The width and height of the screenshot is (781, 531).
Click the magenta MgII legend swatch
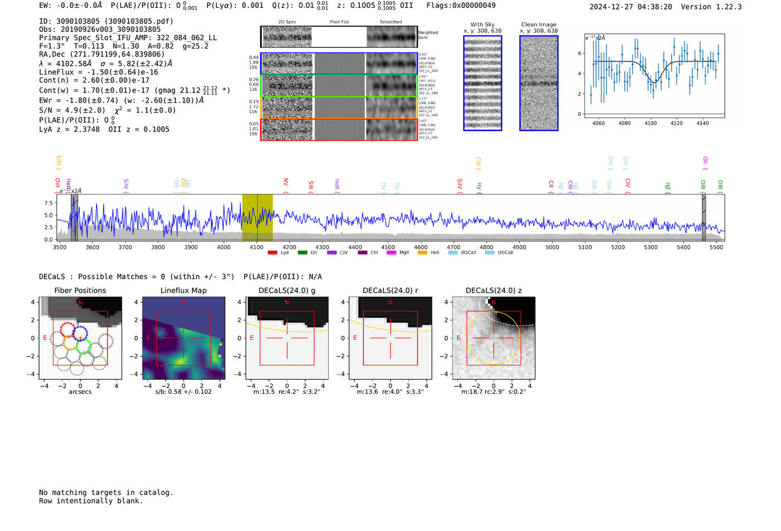392,253
